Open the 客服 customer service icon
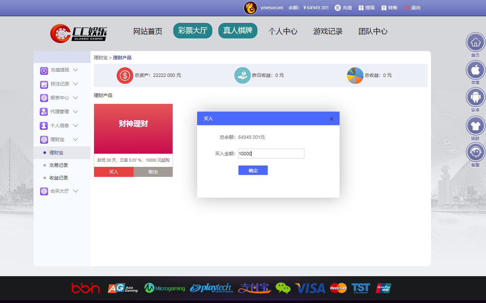 click(475, 152)
